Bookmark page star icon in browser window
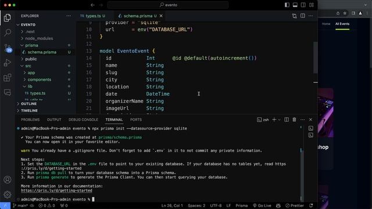This screenshot has width=372, height=209. click(345, 13)
